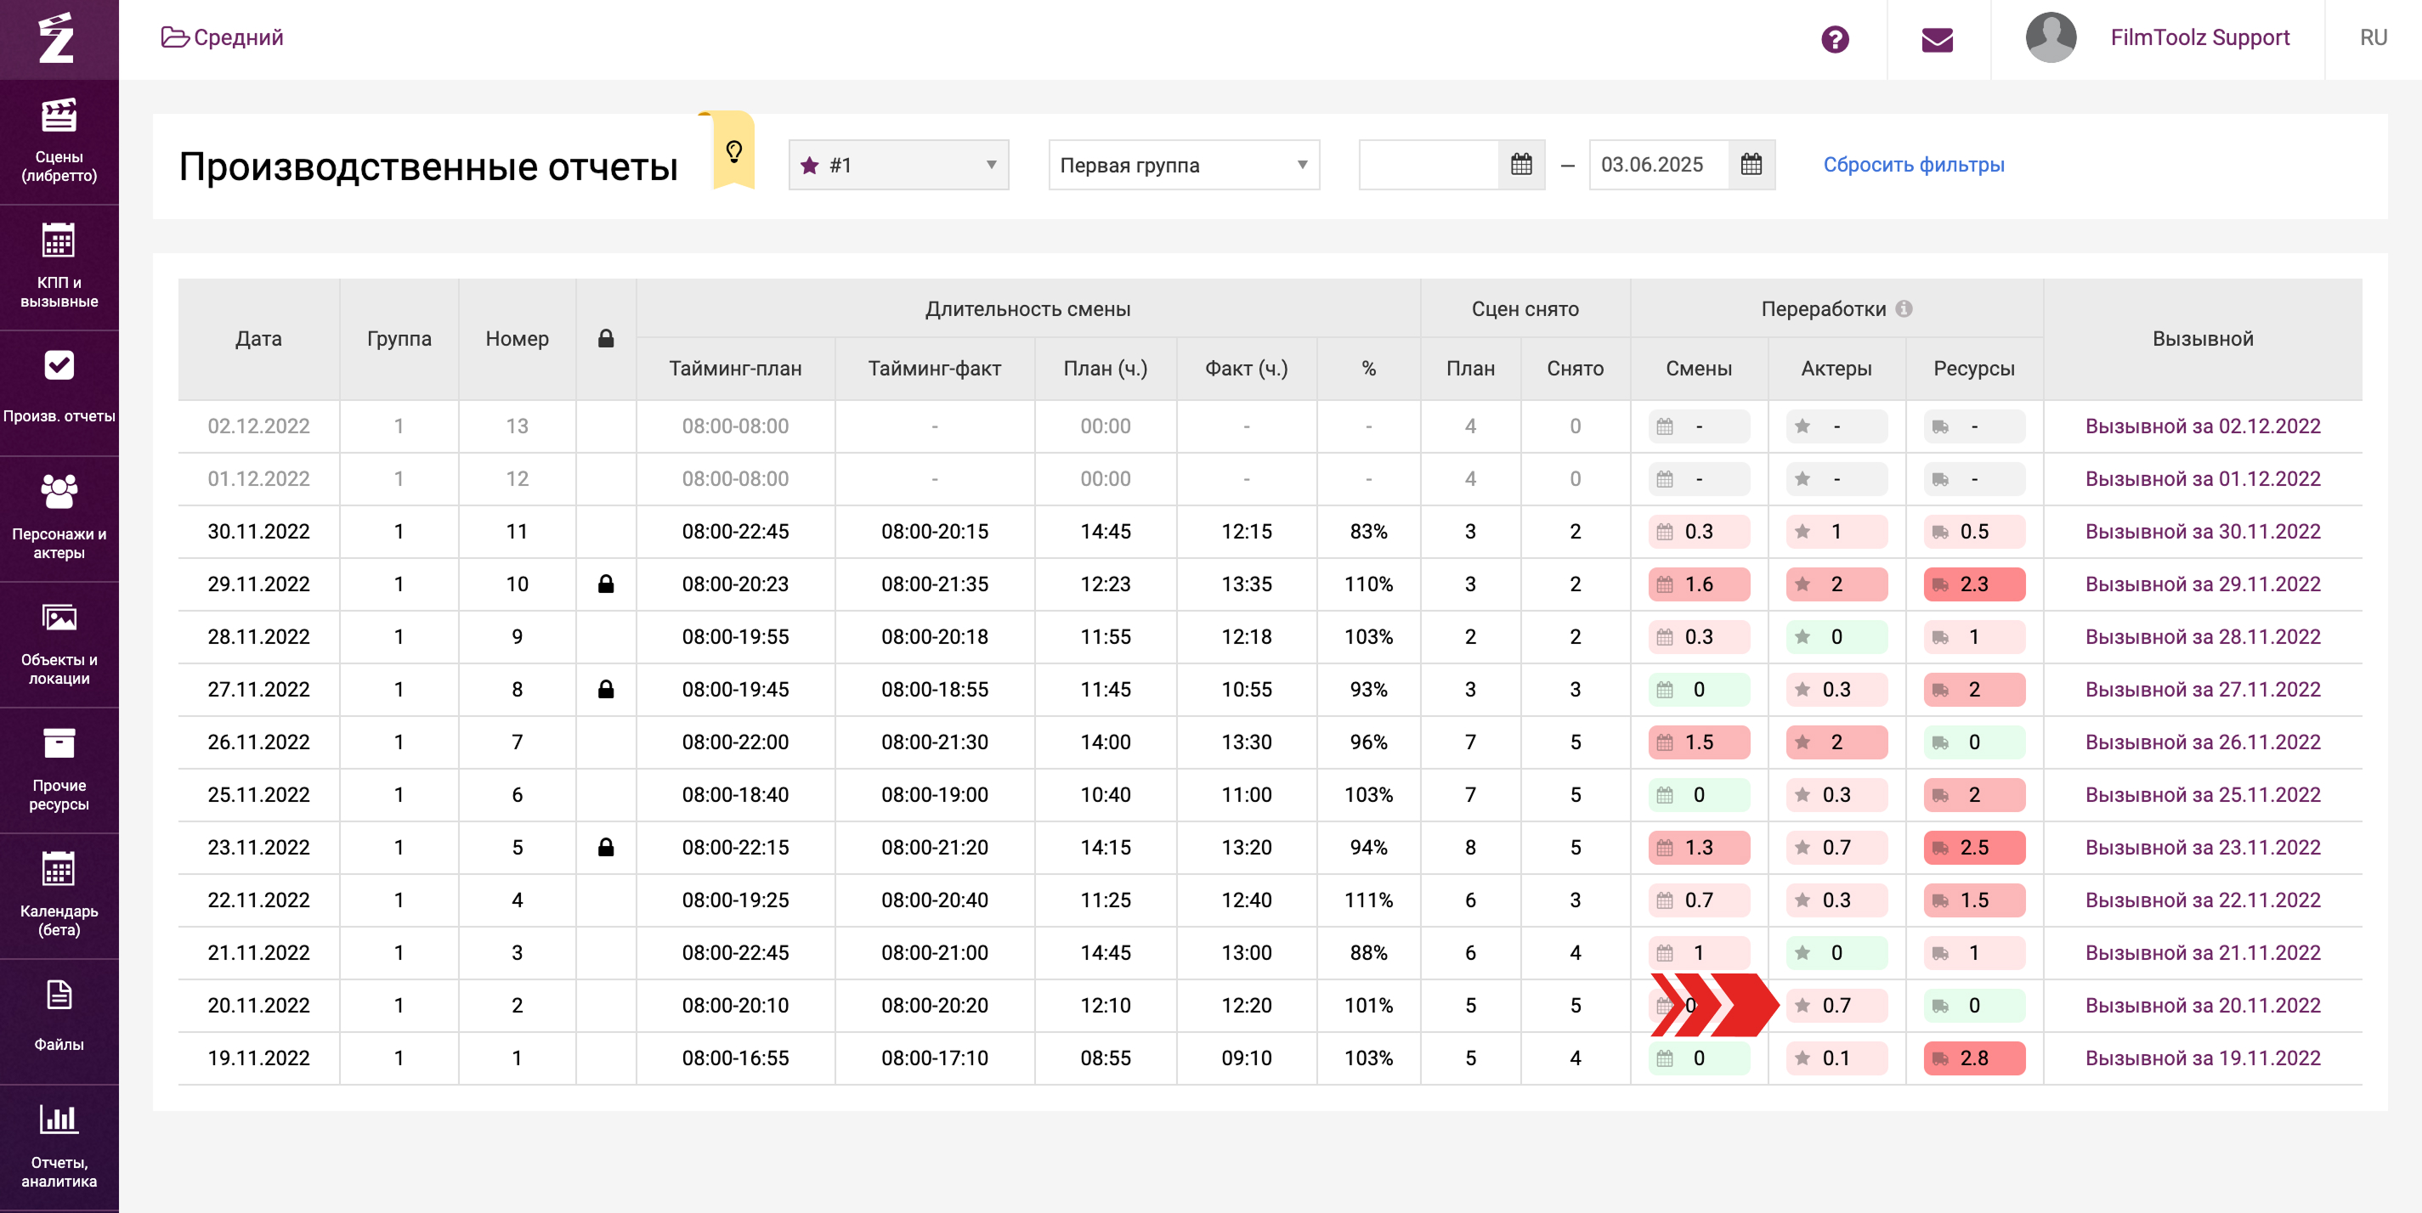Viewport: 2422px width, 1213px height.
Task: Click actors overtime badge 2 on 29.11.2022
Action: 1836,584
